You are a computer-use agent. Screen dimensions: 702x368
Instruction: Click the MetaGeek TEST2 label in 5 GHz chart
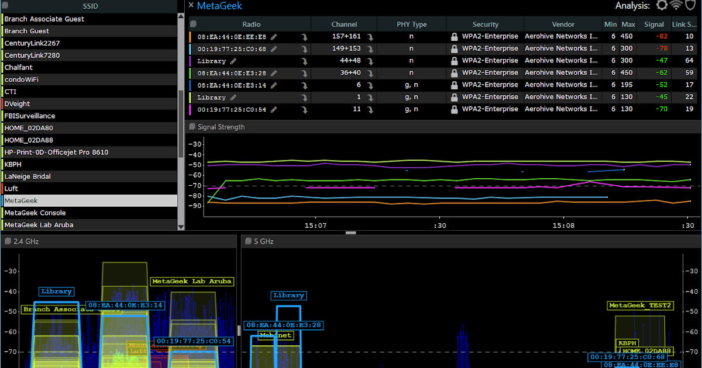(641, 305)
